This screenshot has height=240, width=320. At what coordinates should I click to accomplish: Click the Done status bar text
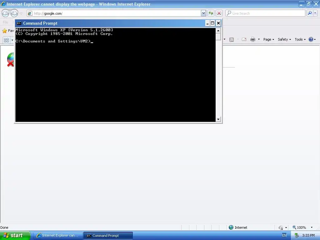click(x=4, y=227)
